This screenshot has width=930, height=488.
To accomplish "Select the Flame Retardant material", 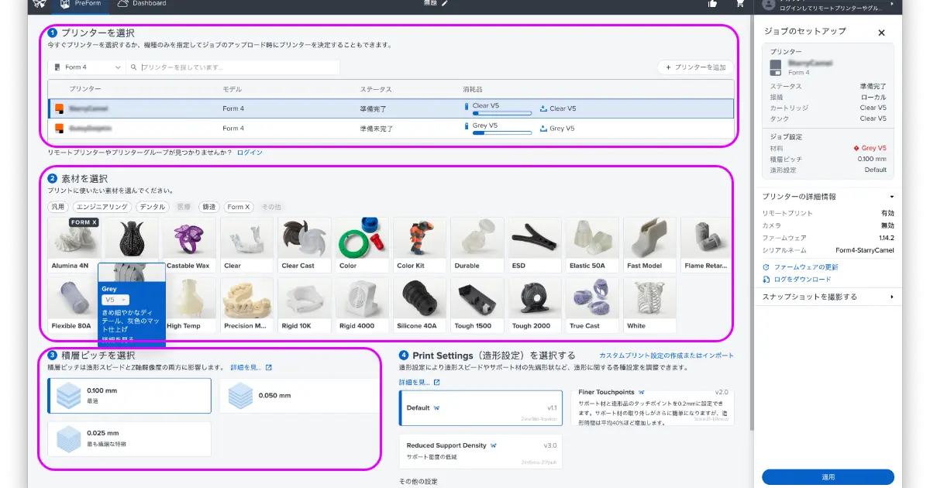I will click(x=705, y=244).
